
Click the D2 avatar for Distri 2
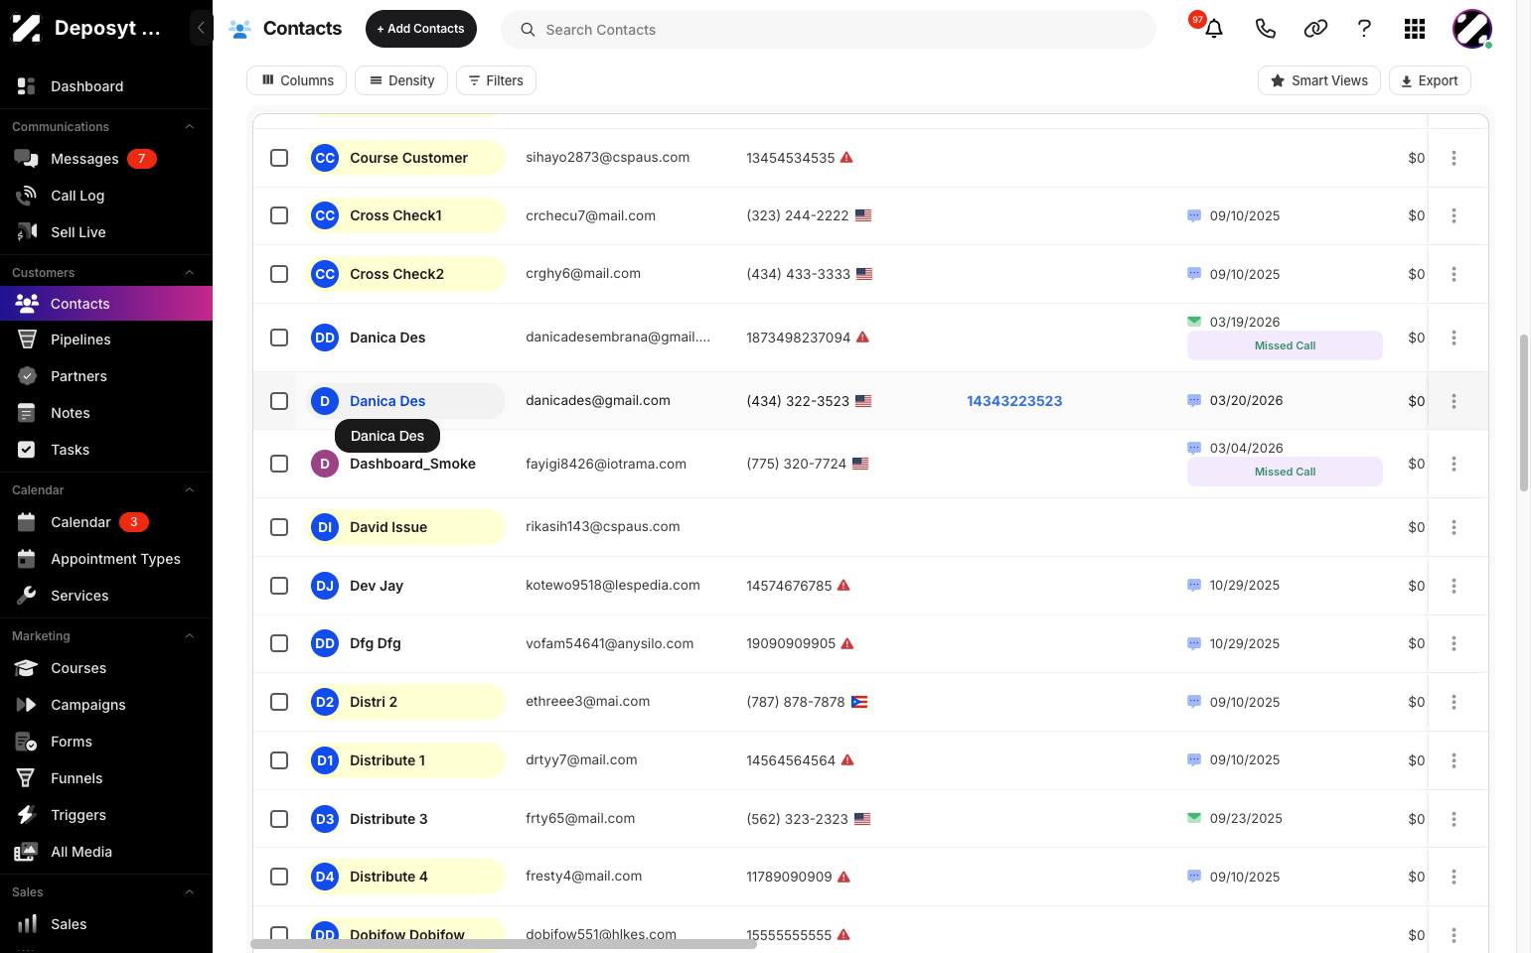(x=325, y=702)
